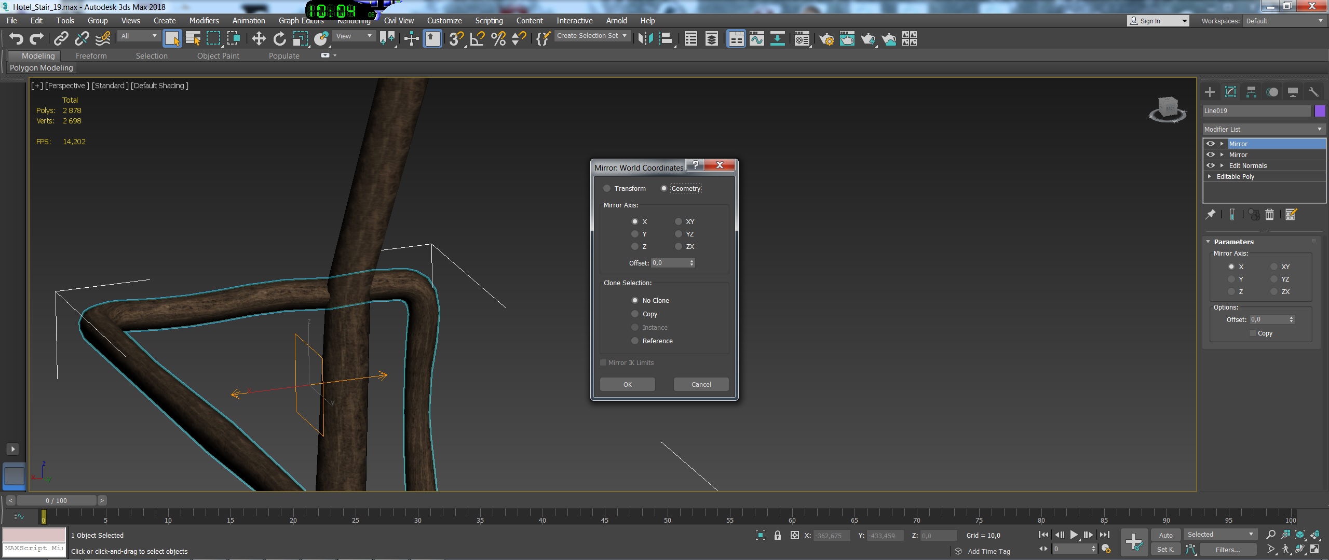The image size is (1329, 560).
Task: Click OK in Mirror dialog
Action: point(627,384)
